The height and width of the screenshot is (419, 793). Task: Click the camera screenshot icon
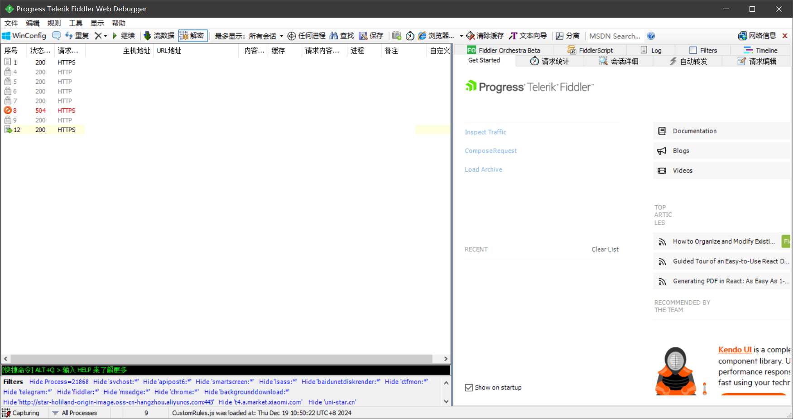(x=397, y=36)
